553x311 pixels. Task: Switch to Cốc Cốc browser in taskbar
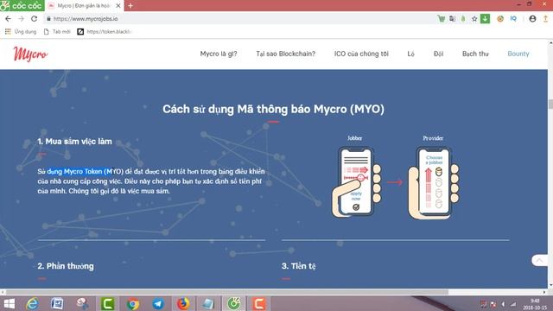pyautogui.click(x=233, y=303)
